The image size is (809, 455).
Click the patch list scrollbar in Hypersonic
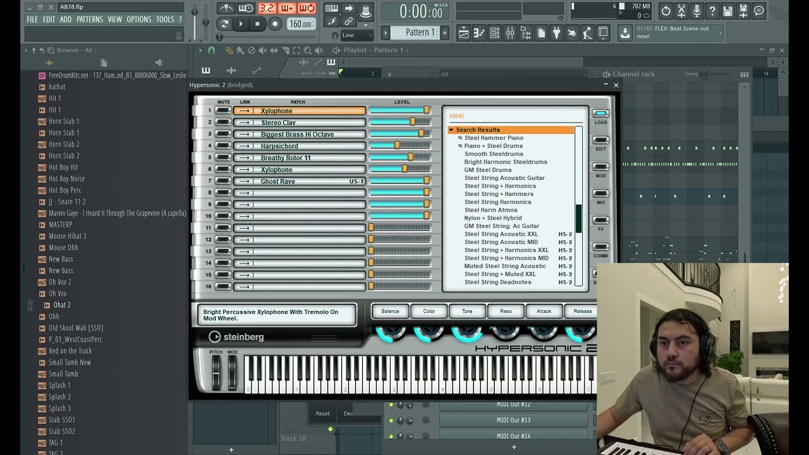(x=578, y=207)
